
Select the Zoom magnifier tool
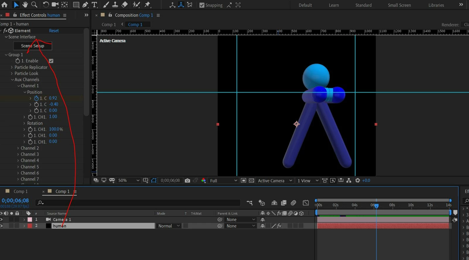click(x=34, y=4)
